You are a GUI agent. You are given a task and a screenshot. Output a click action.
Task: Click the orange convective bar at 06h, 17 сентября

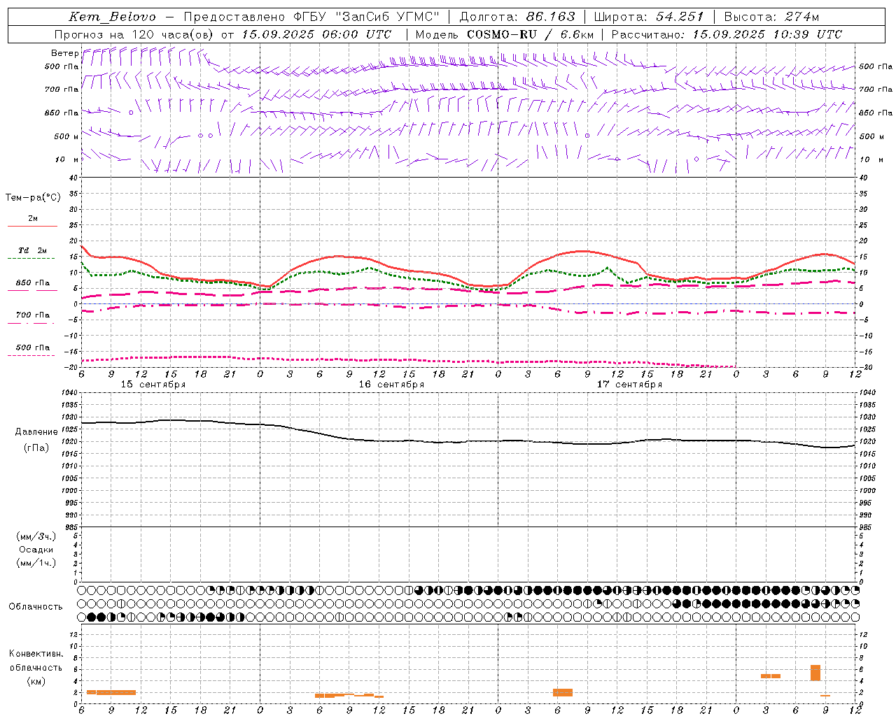pyautogui.click(x=563, y=692)
